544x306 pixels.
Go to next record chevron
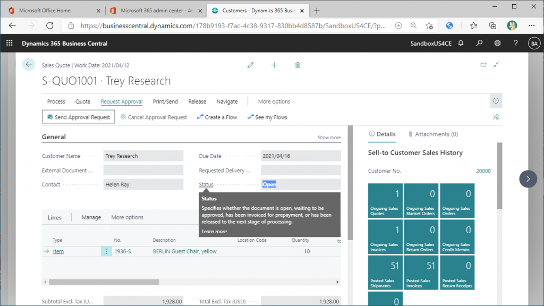pos(528,179)
